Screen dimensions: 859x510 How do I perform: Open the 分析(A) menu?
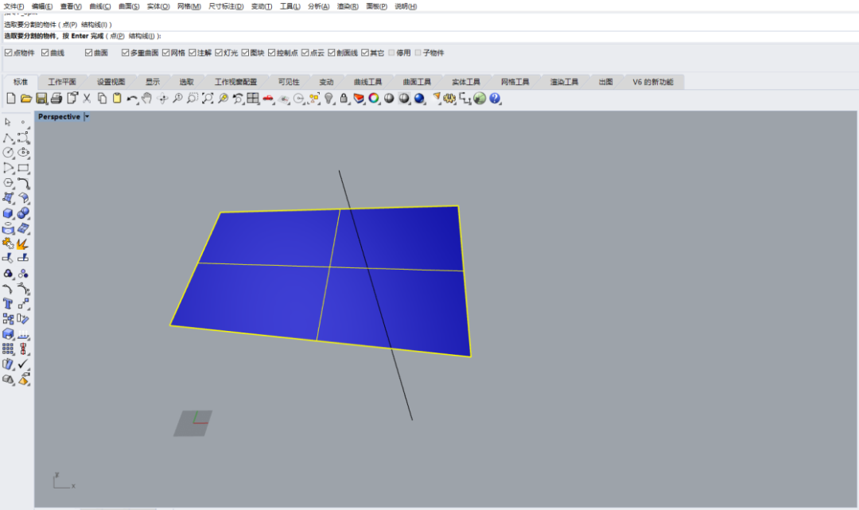(x=318, y=6)
